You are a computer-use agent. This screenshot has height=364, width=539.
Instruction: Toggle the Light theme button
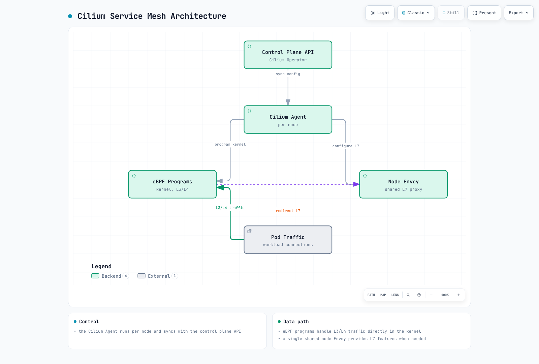point(380,13)
